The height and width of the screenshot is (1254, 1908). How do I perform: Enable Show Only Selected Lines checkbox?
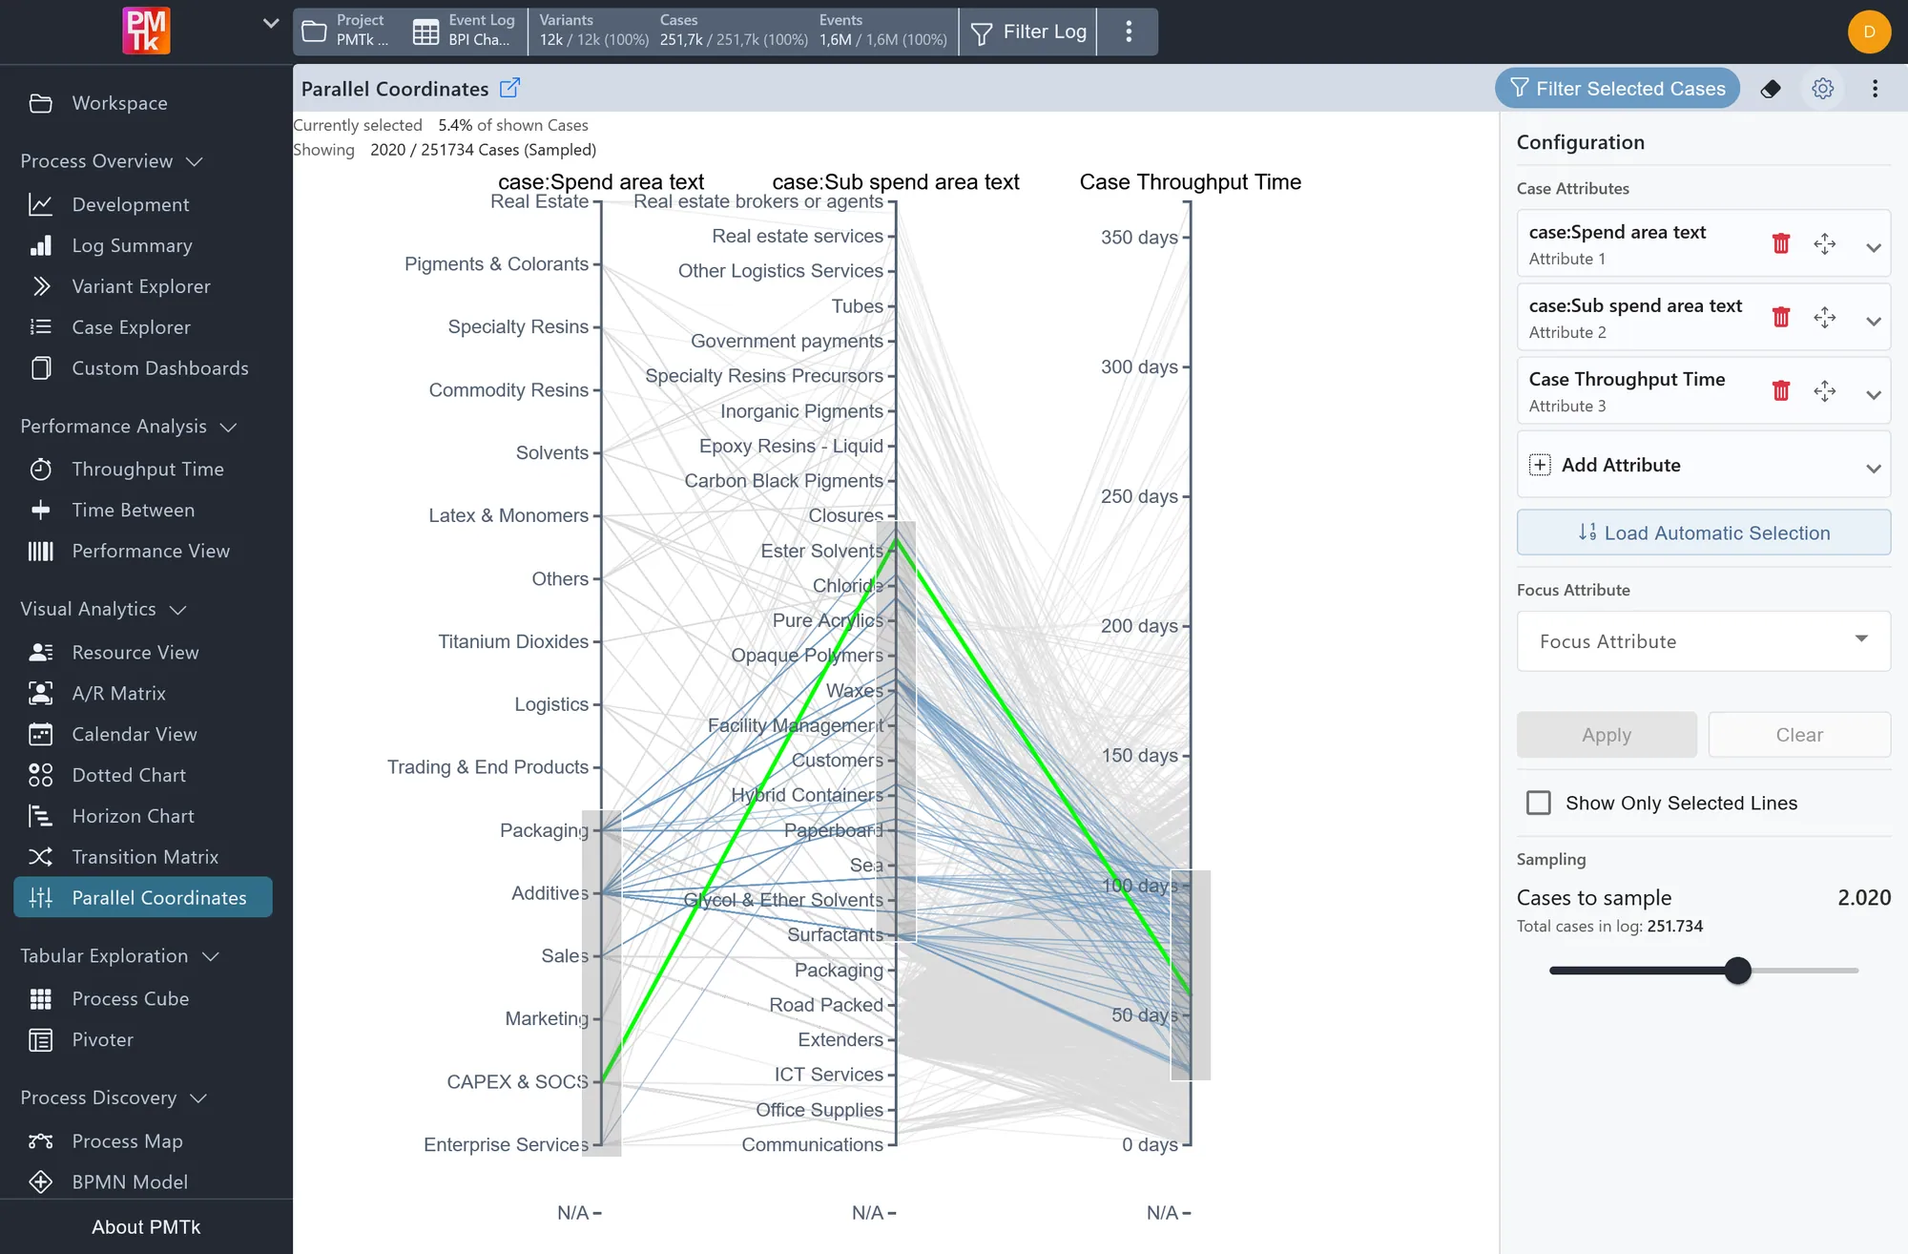[1539, 803]
